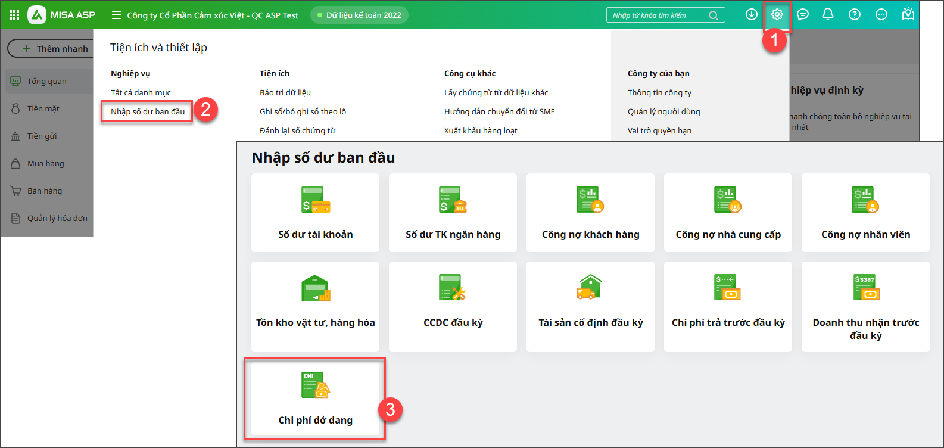Click Nhập số dư ban đầu menu item
This screenshot has width=944, height=448.
pos(148,111)
